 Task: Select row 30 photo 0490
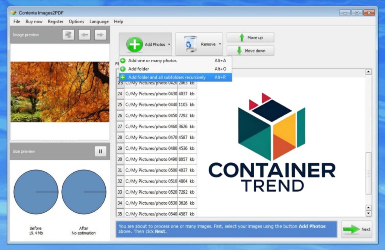(157, 159)
